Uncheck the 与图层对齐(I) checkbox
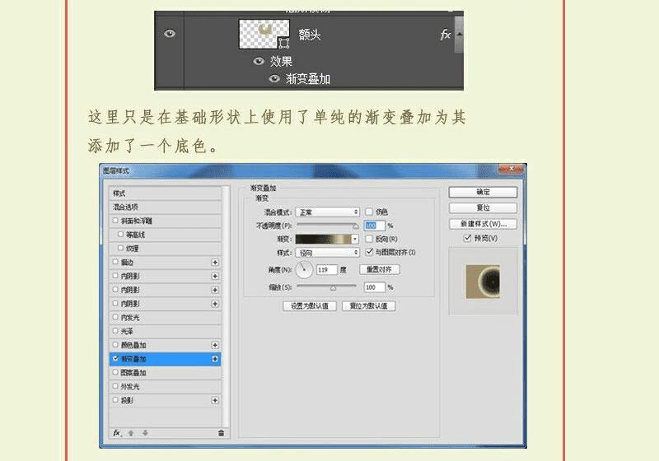Image resolution: width=659 pixels, height=461 pixels. (x=369, y=252)
